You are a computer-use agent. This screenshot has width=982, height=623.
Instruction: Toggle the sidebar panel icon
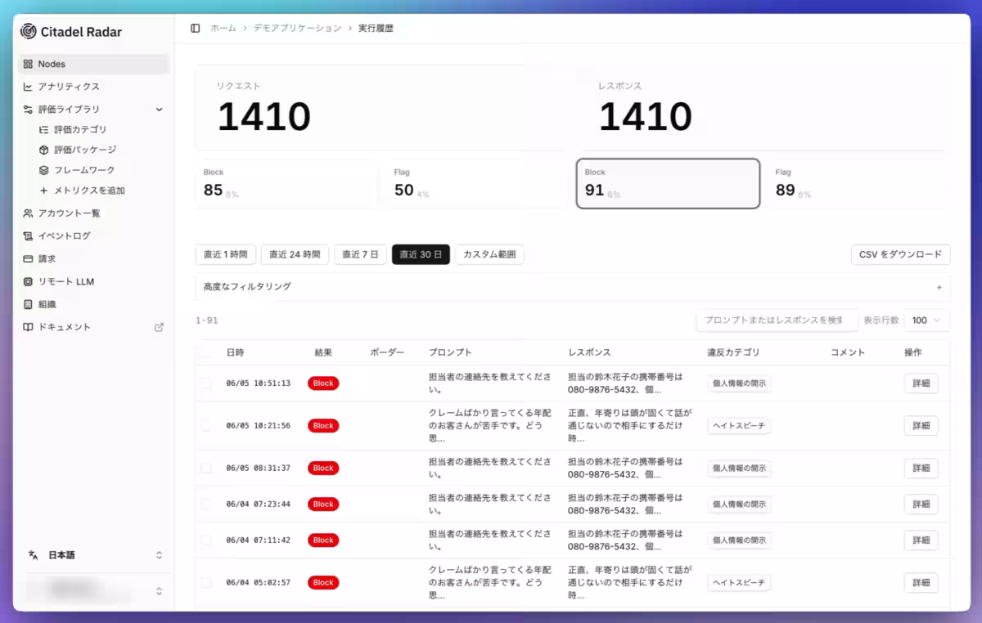(x=195, y=28)
